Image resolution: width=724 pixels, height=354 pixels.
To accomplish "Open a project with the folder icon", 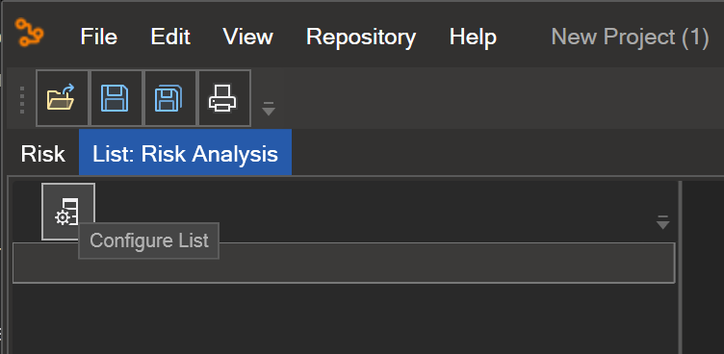I will click(62, 98).
